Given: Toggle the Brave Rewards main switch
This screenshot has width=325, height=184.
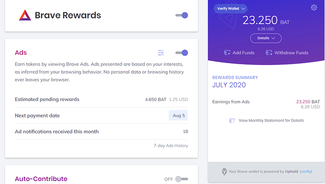Looking at the screenshot, I should click(x=182, y=16).
